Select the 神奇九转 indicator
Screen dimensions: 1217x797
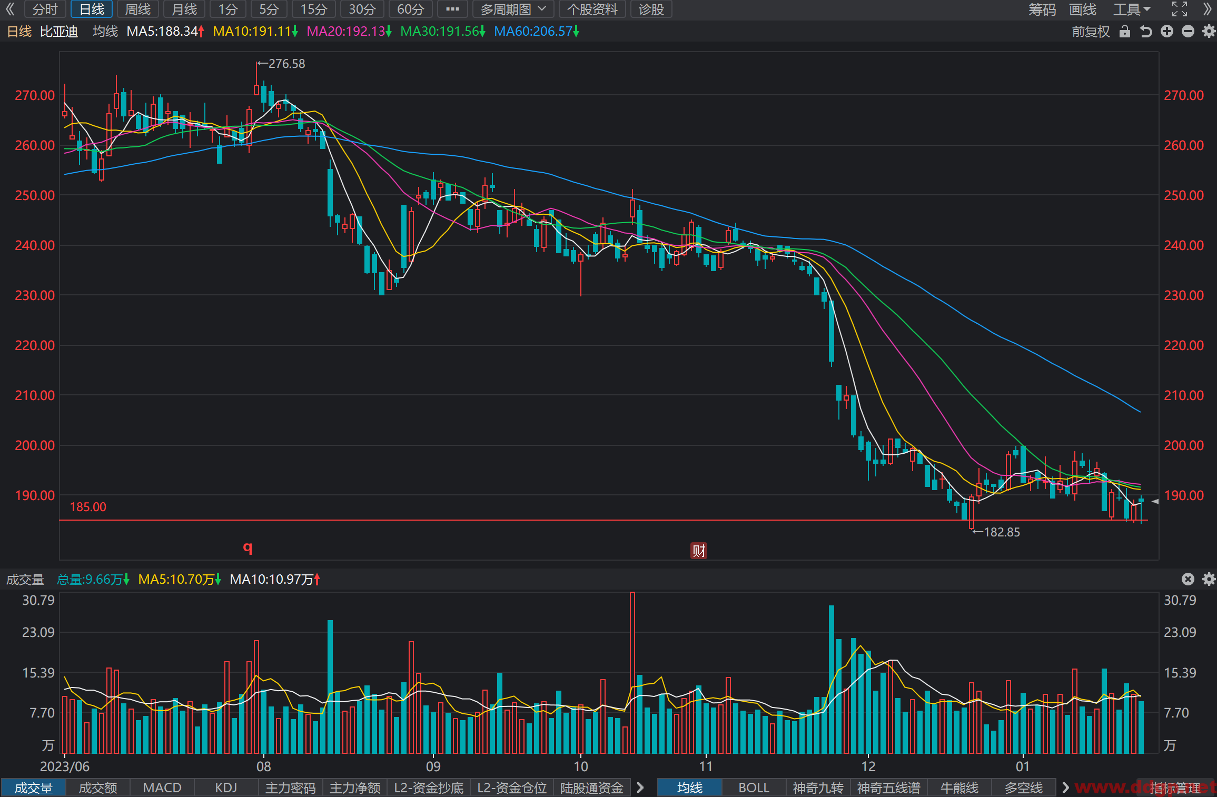[x=818, y=788]
